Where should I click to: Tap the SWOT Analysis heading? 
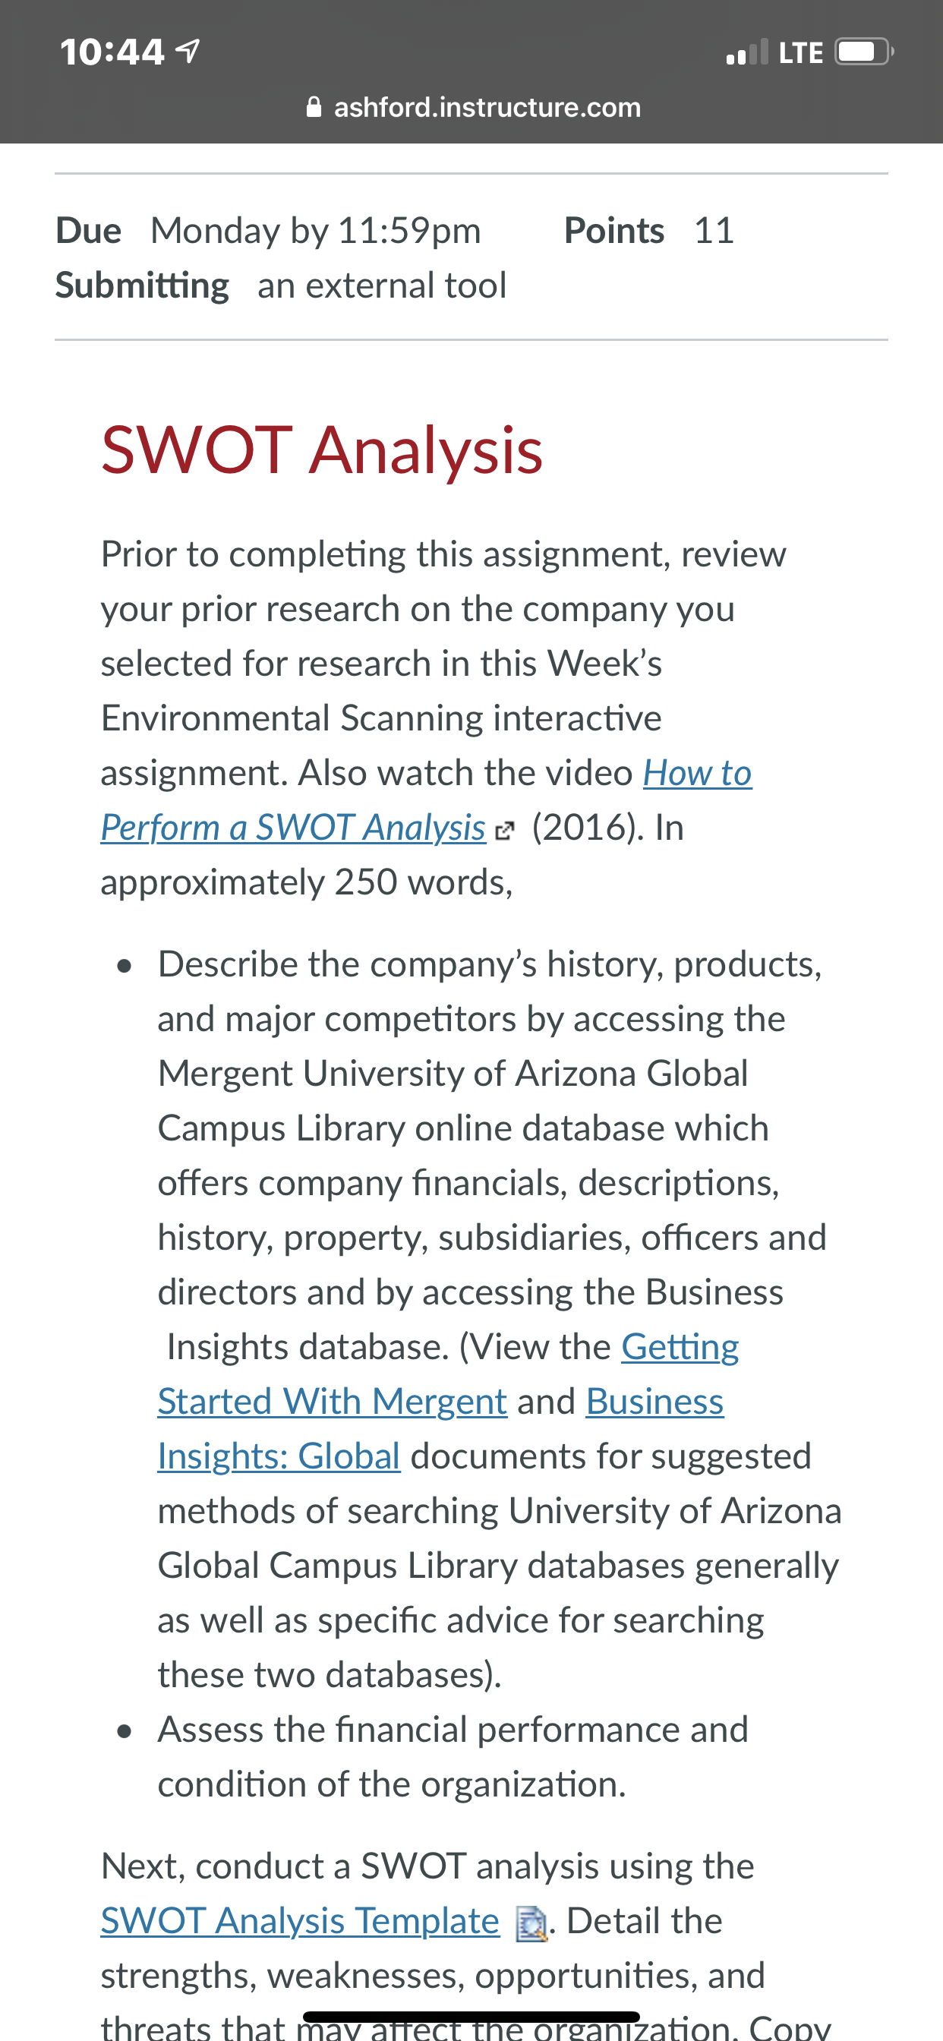pos(322,450)
